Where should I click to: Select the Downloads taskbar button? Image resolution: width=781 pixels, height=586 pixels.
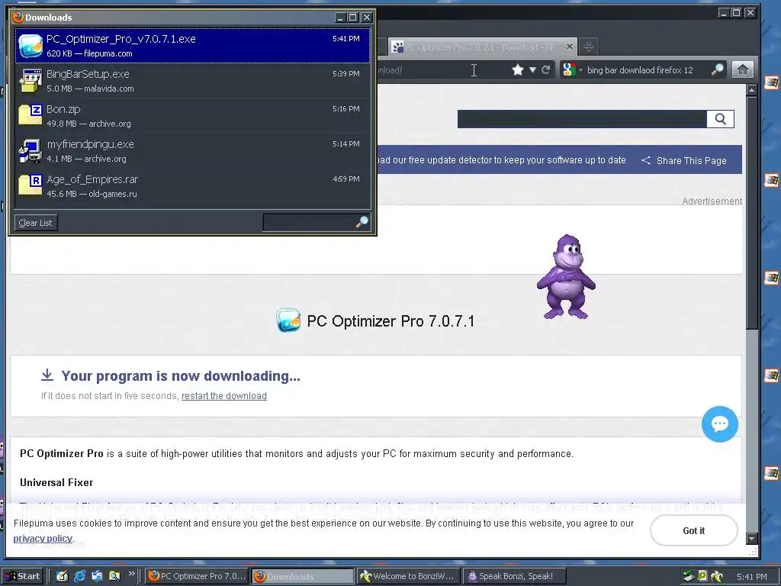(302, 576)
